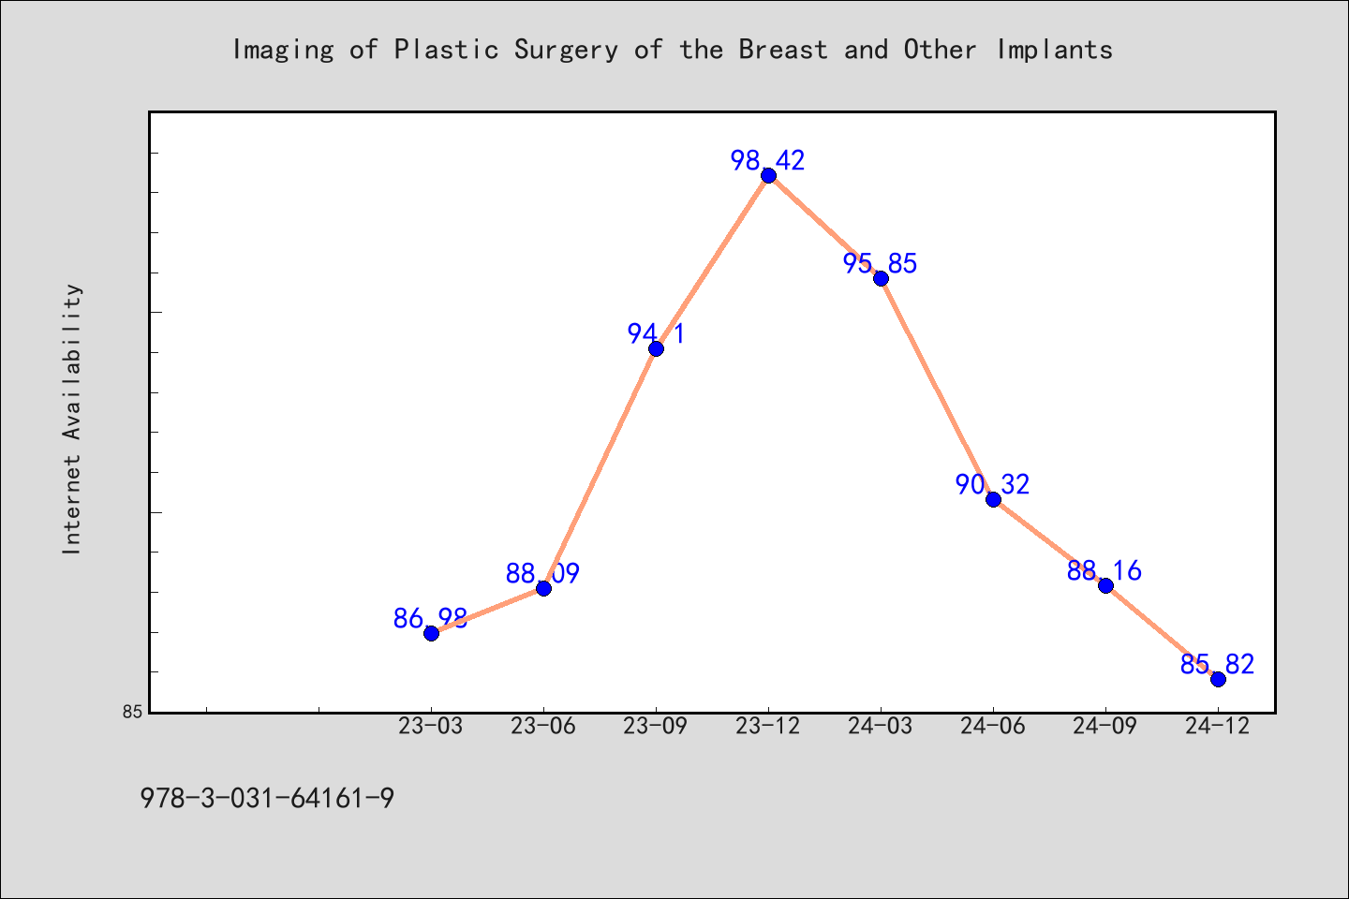
Task: Click the 98.42 peak data point
Action: pos(768,175)
